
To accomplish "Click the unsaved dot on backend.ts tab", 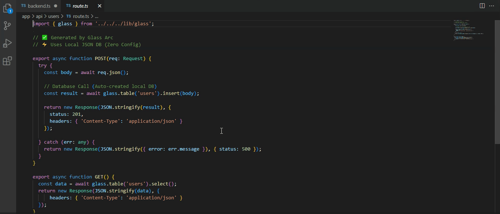I will pyautogui.click(x=55, y=6).
